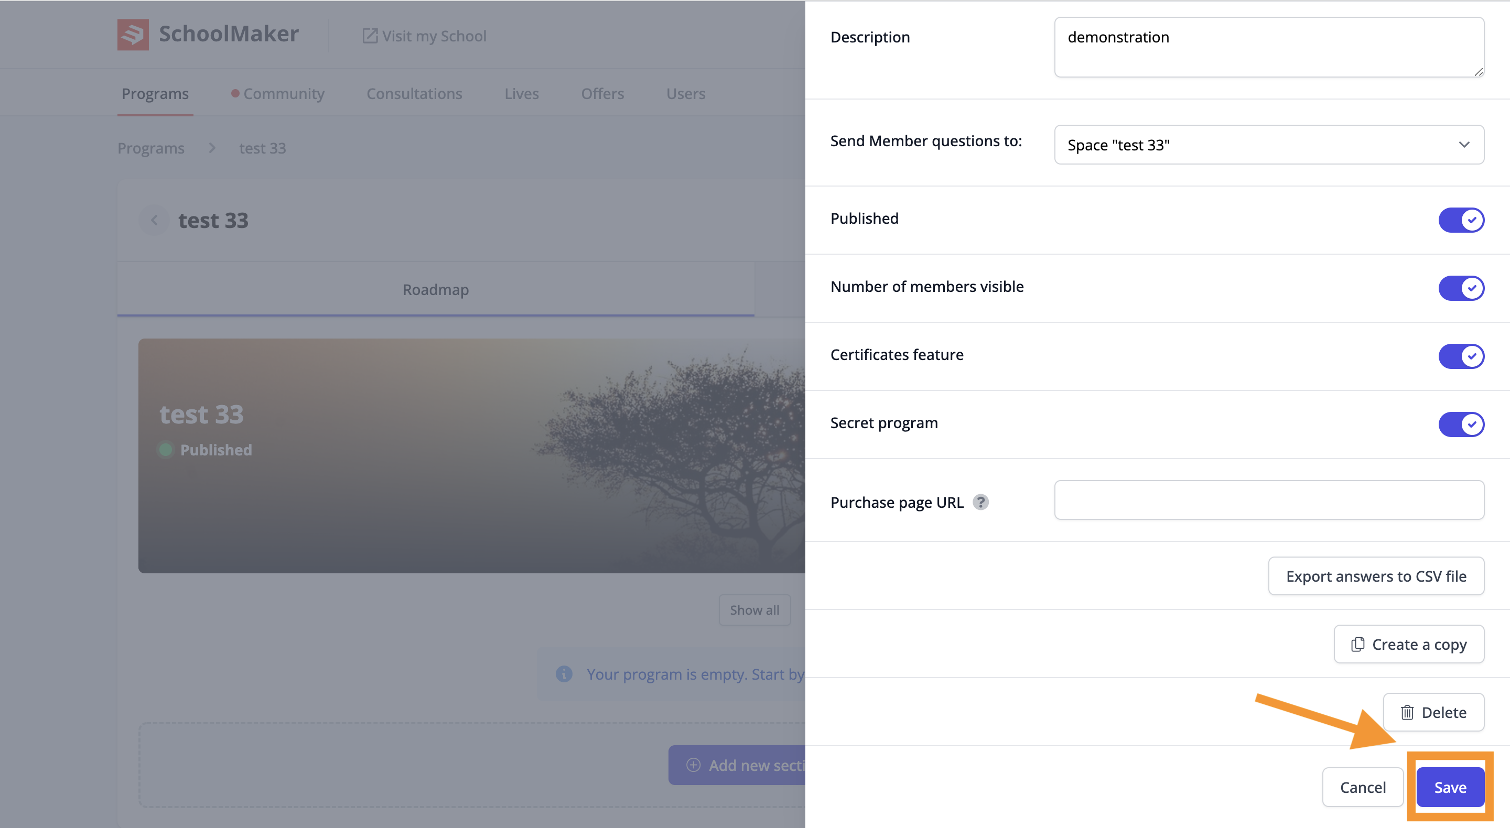1510x828 pixels.
Task: Click the Show all button
Action: click(754, 610)
